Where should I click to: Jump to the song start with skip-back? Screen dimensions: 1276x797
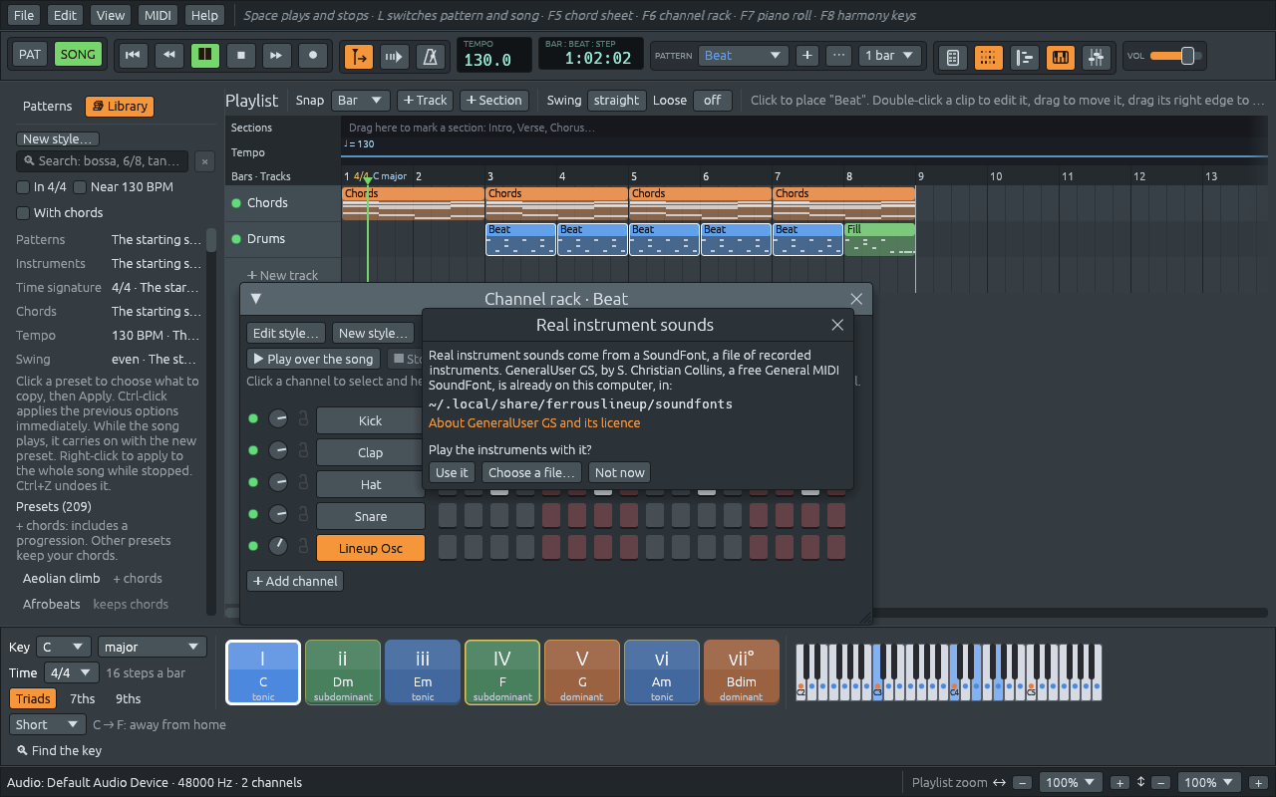[133, 56]
